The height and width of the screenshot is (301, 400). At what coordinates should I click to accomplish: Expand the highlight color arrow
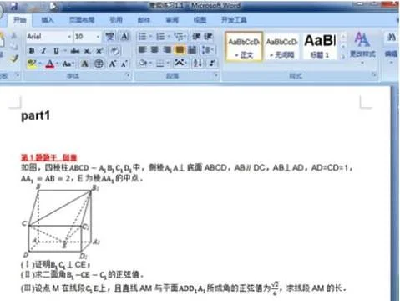pos(40,64)
